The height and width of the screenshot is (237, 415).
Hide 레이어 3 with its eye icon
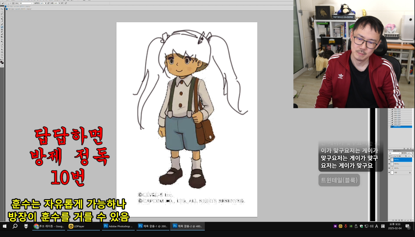click(389, 160)
